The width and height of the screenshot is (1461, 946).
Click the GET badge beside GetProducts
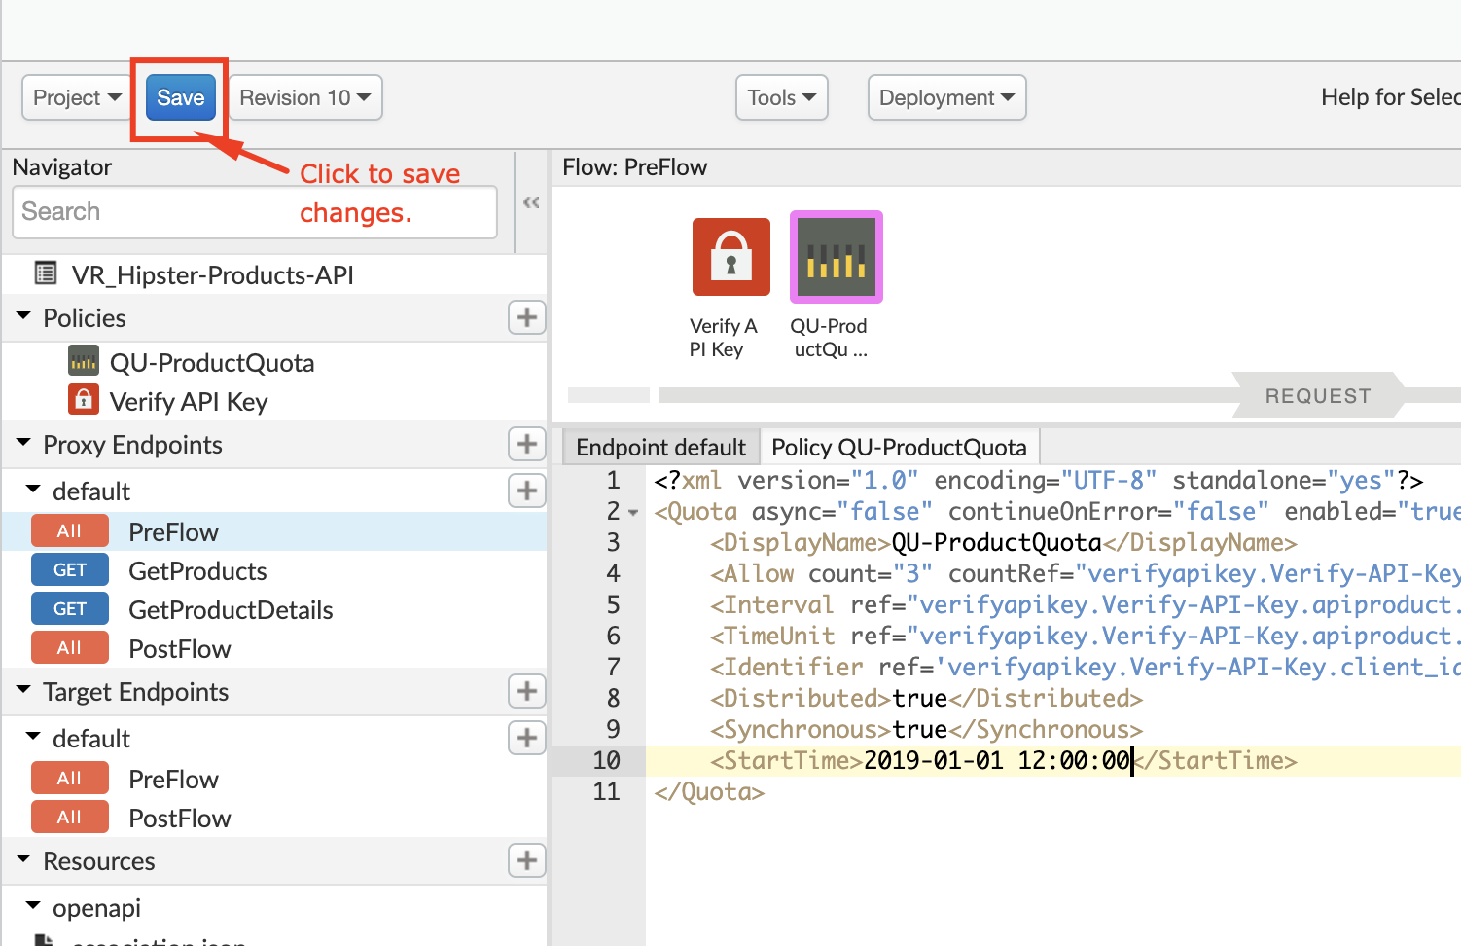pos(69,569)
